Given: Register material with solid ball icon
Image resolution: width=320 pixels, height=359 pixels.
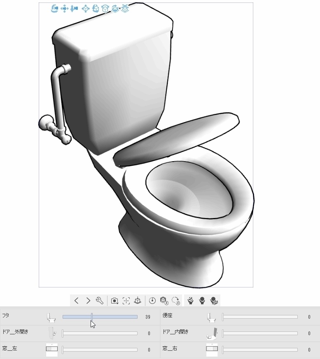Looking at the screenshot, I should pos(202,301).
